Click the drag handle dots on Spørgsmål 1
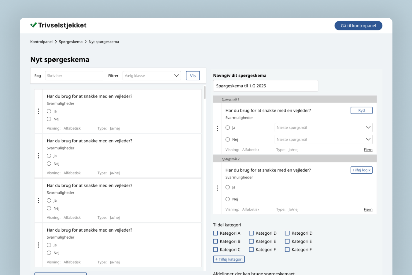412x275 pixels. coord(217,128)
